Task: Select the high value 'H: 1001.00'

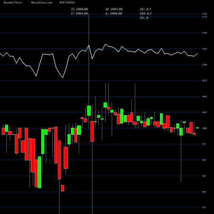Action: click(114, 9)
